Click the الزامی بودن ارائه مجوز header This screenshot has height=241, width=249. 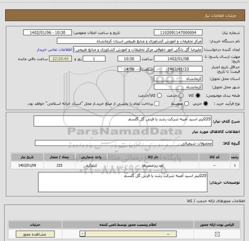217,225
